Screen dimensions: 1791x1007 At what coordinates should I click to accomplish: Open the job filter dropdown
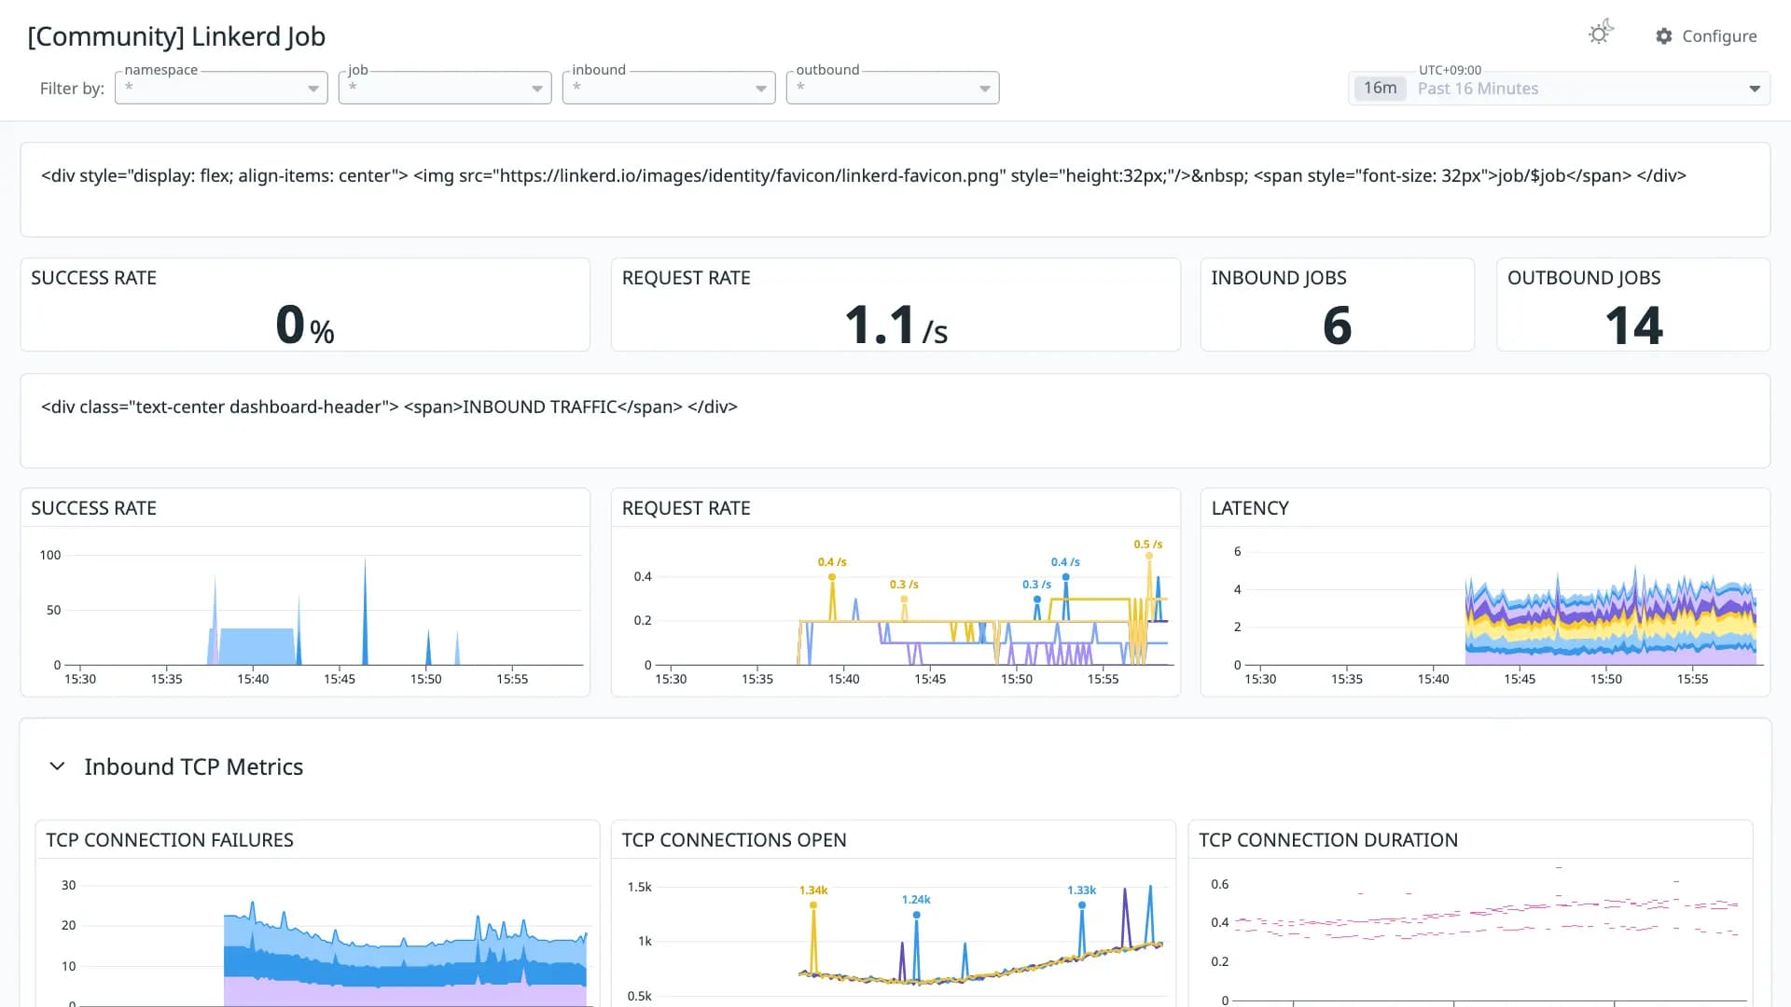coord(445,88)
